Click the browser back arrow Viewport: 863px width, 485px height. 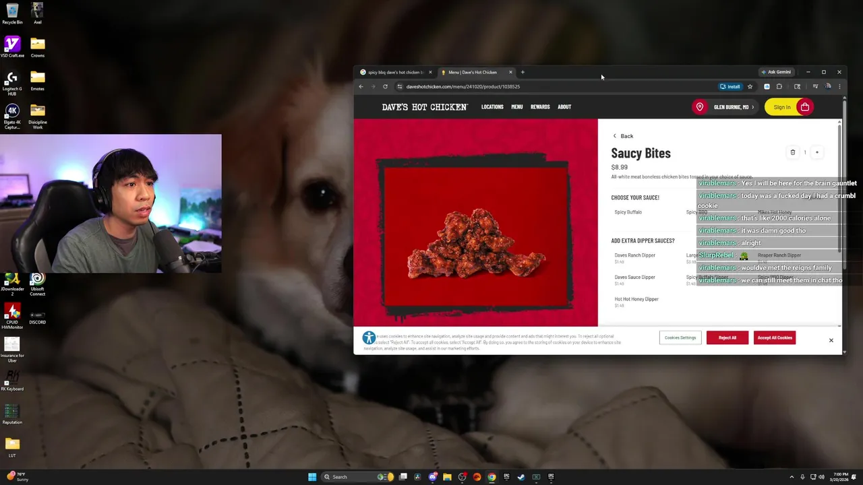click(x=361, y=86)
